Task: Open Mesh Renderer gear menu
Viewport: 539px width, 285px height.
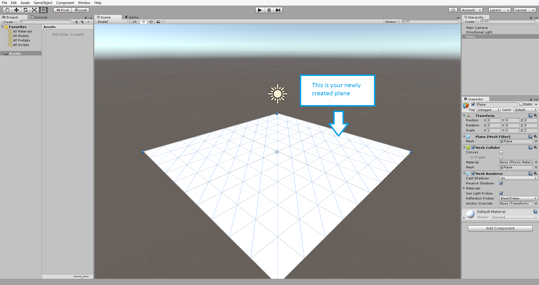Action: (x=535, y=173)
